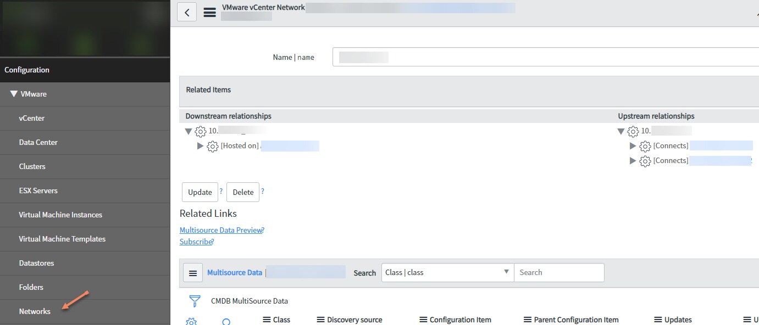
Task: Expand the second Connects relationship node
Action: tap(633, 161)
